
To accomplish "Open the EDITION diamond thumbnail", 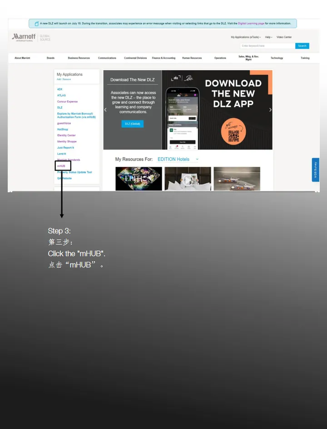I will pos(139,179).
